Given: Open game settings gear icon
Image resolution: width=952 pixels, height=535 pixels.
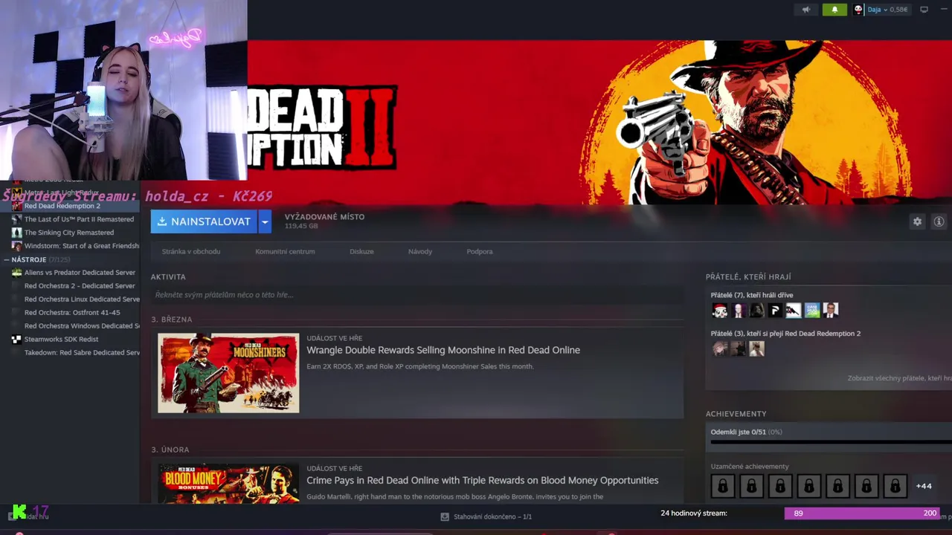Looking at the screenshot, I should [x=917, y=221].
